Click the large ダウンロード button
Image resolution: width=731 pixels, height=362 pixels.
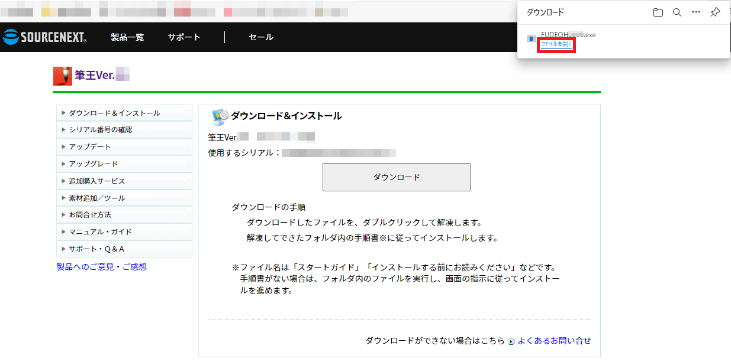click(x=397, y=177)
